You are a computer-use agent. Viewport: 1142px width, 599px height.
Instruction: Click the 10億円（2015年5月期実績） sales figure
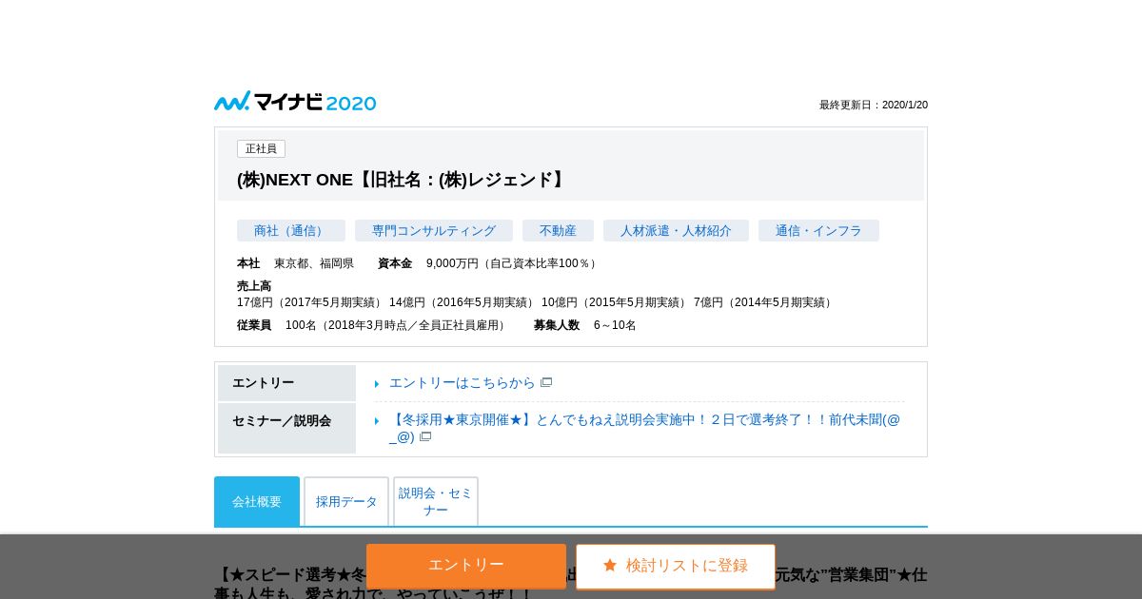click(x=616, y=302)
